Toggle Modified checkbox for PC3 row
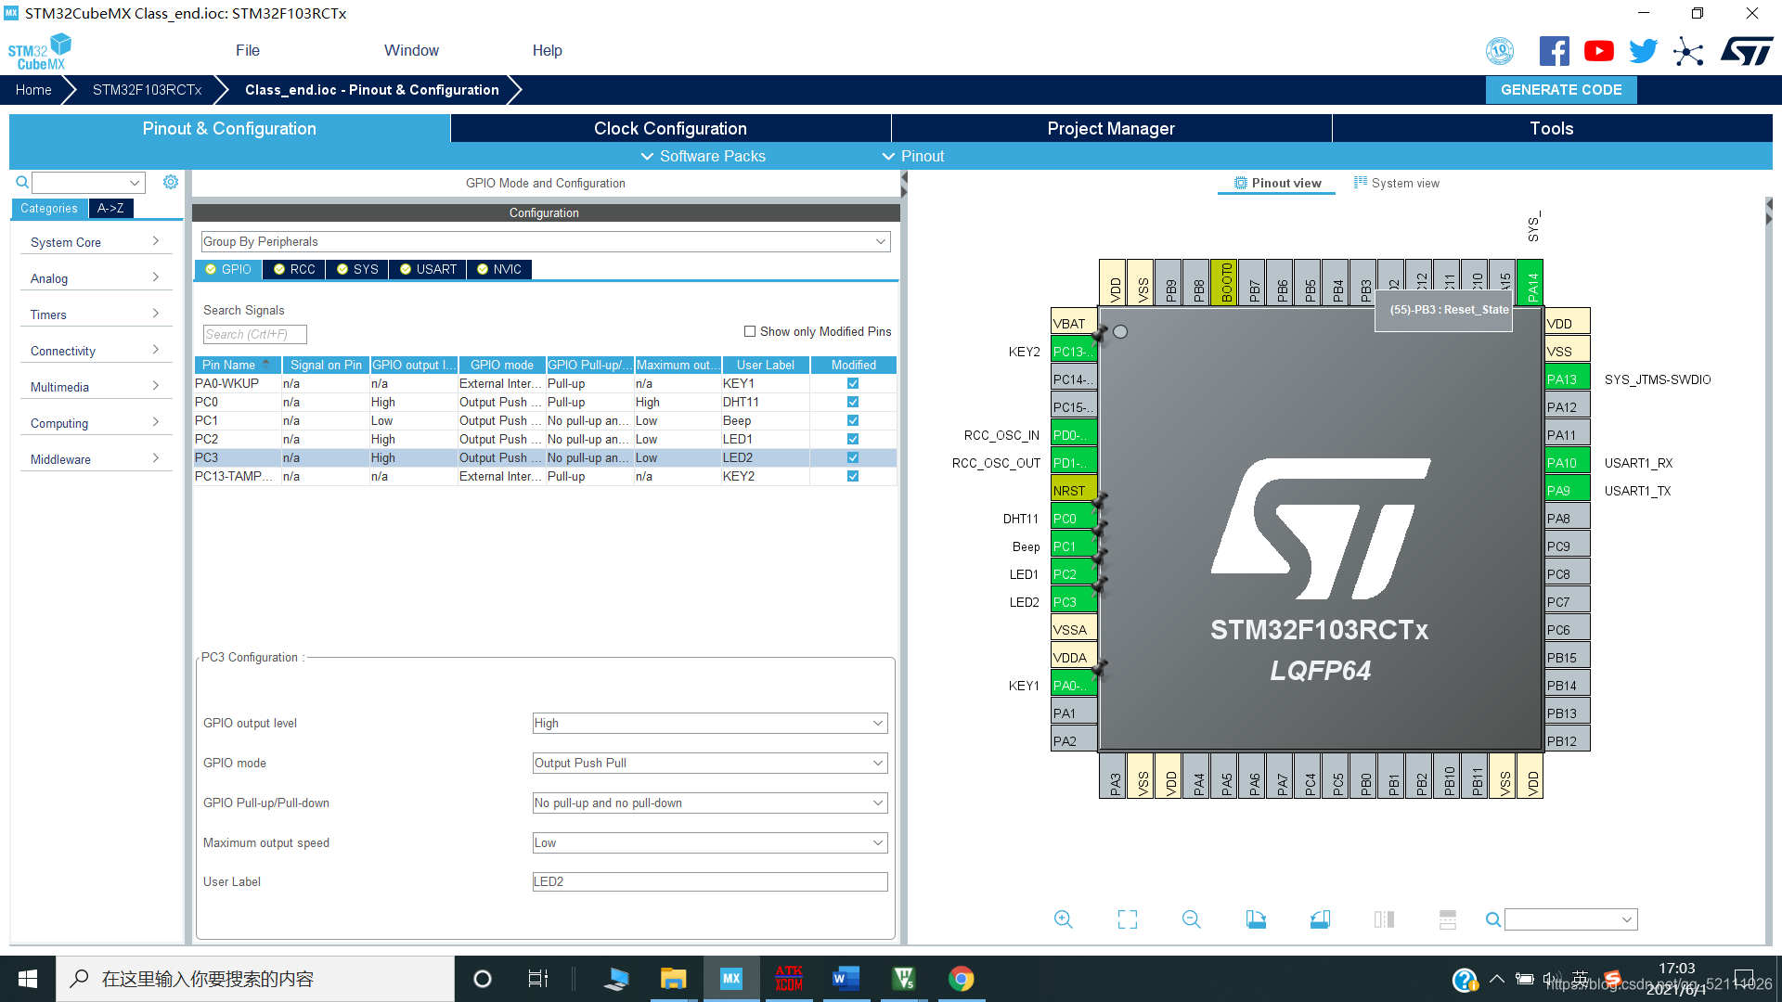 (853, 457)
